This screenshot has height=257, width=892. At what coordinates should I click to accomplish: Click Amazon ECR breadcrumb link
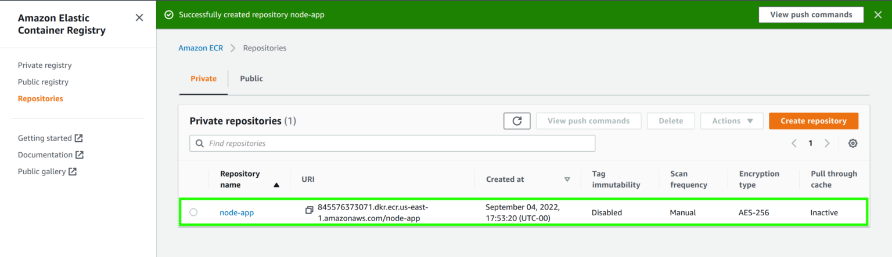point(200,48)
